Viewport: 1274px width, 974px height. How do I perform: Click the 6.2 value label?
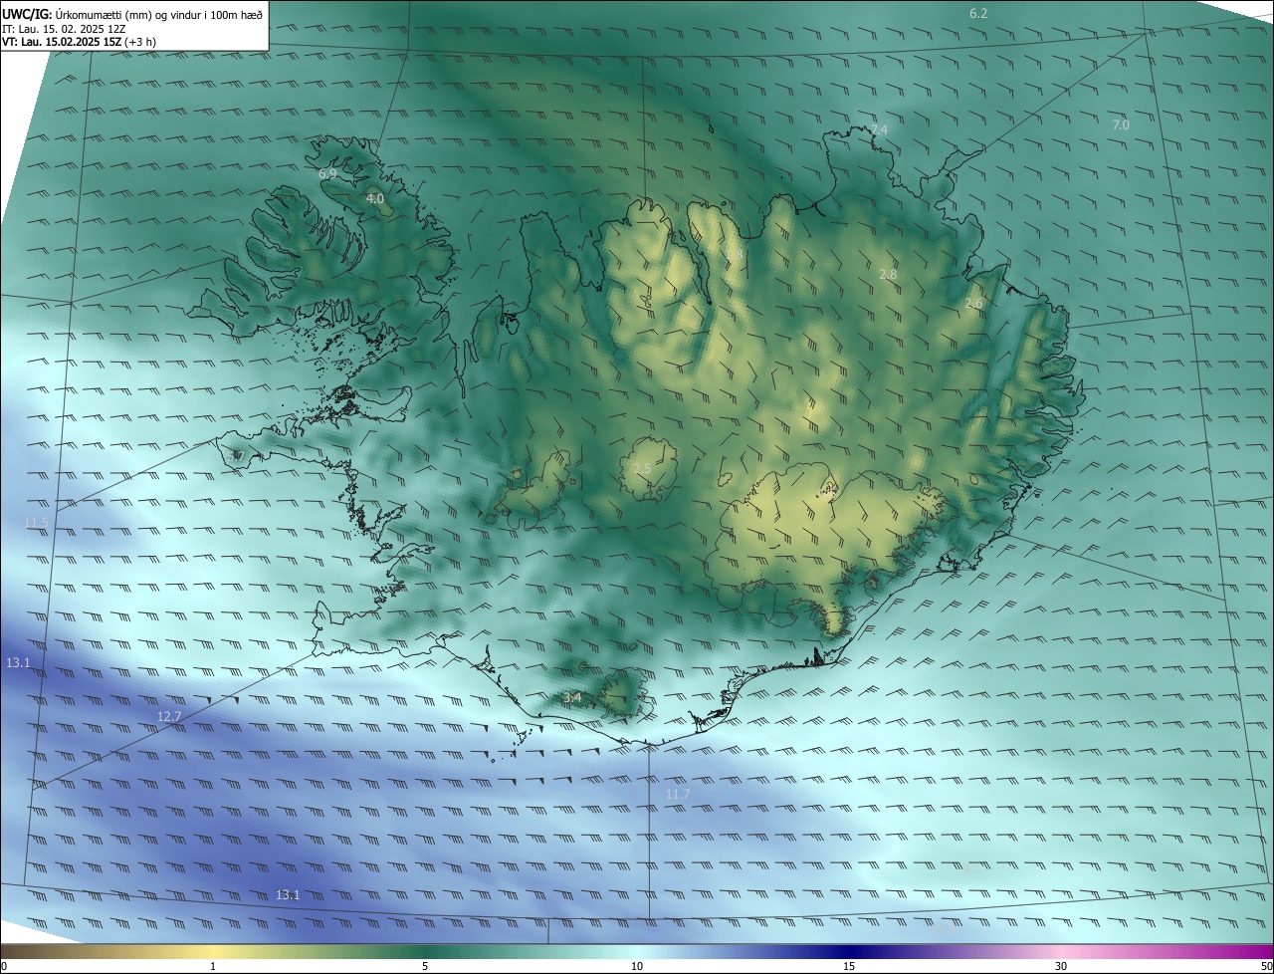(x=978, y=13)
